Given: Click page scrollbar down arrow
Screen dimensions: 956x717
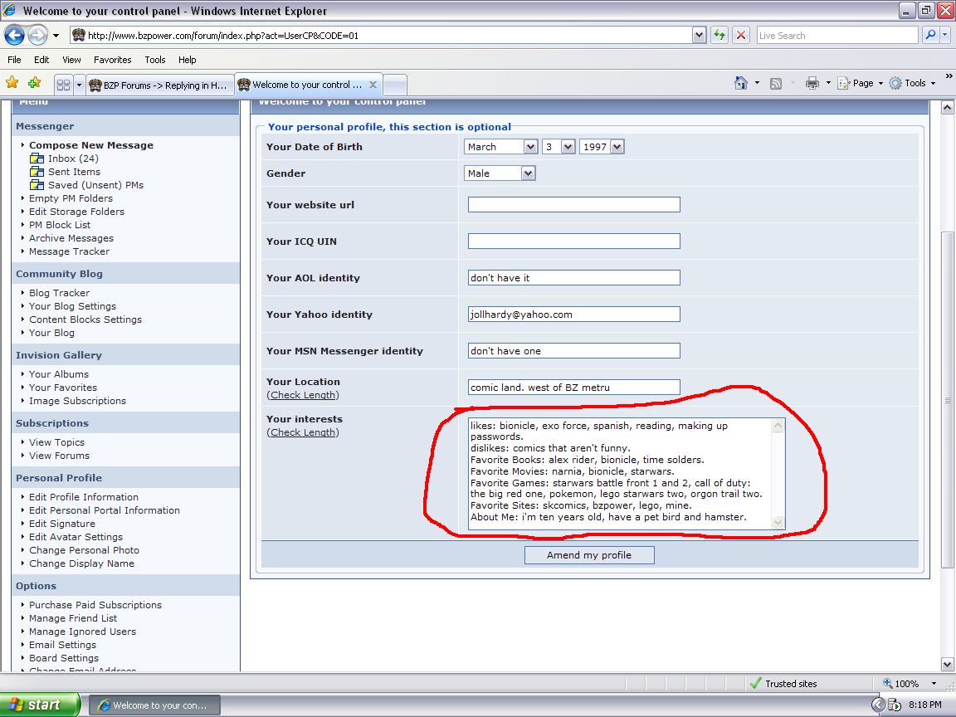Looking at the screenshot, I should [x=947, y=665].
